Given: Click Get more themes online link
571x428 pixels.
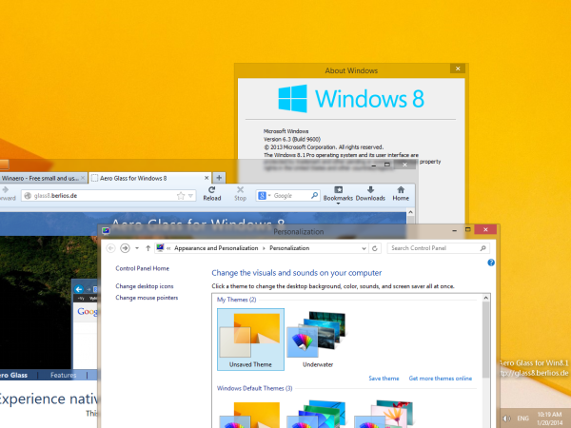Looking at the screenshot, I should (x=441, y=379).
